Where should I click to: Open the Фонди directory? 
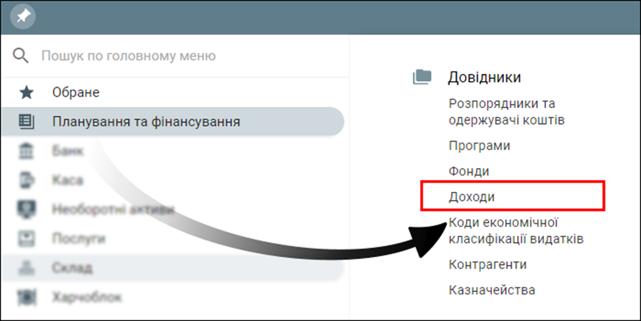coord(468,171)
